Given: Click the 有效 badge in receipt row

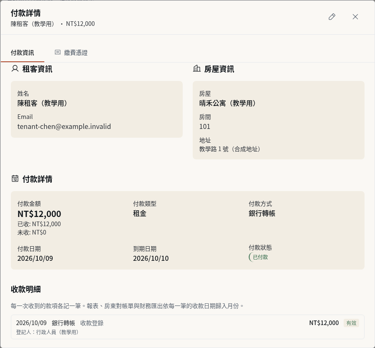Looking at the screenshot, I should [351, 323].
